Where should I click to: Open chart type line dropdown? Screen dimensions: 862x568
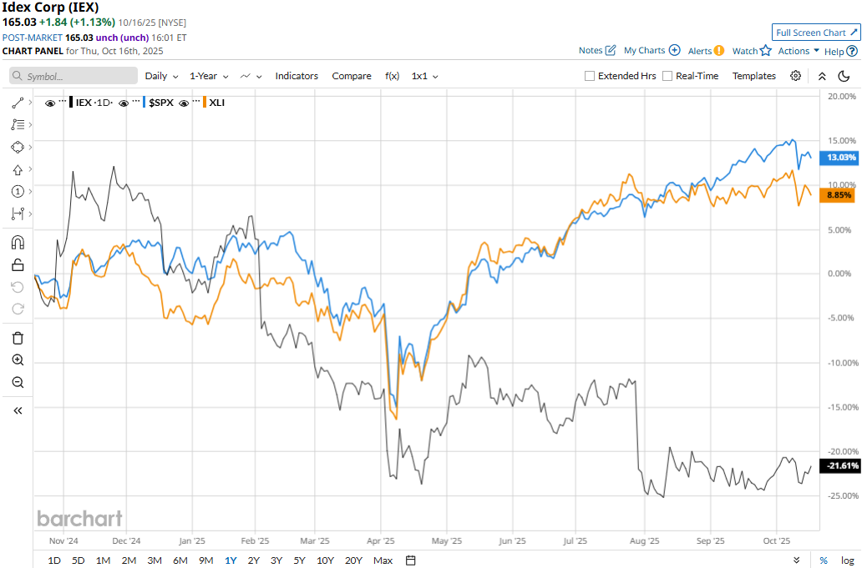pyautogui.click(x=251, y=76)
